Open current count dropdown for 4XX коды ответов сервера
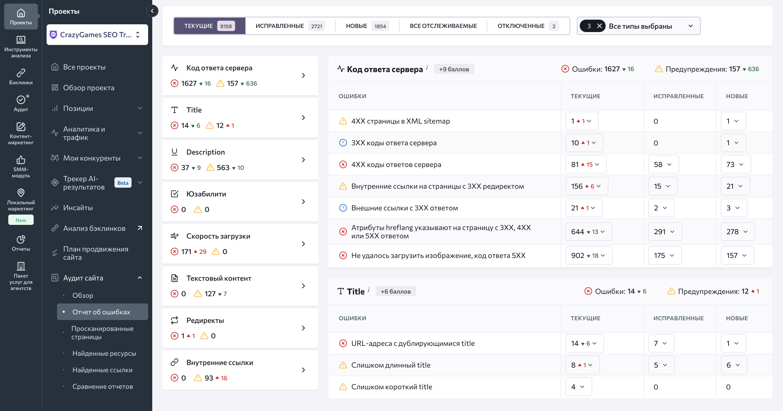This screenshot has width=783, height=411. (585, 164)
